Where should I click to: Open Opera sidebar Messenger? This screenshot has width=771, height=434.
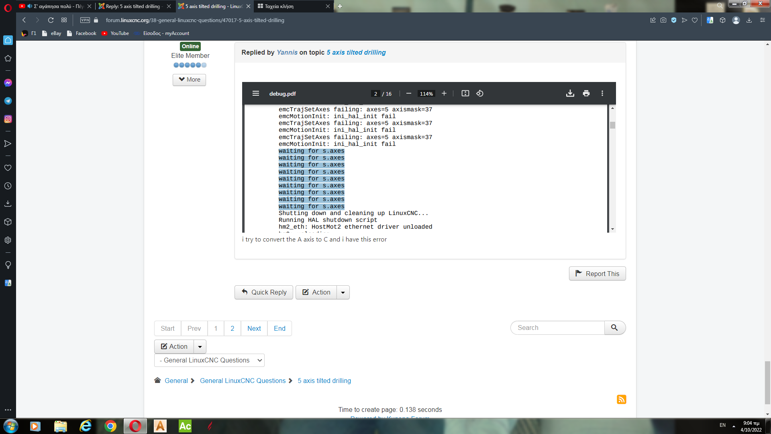click(x=8, y=83)
